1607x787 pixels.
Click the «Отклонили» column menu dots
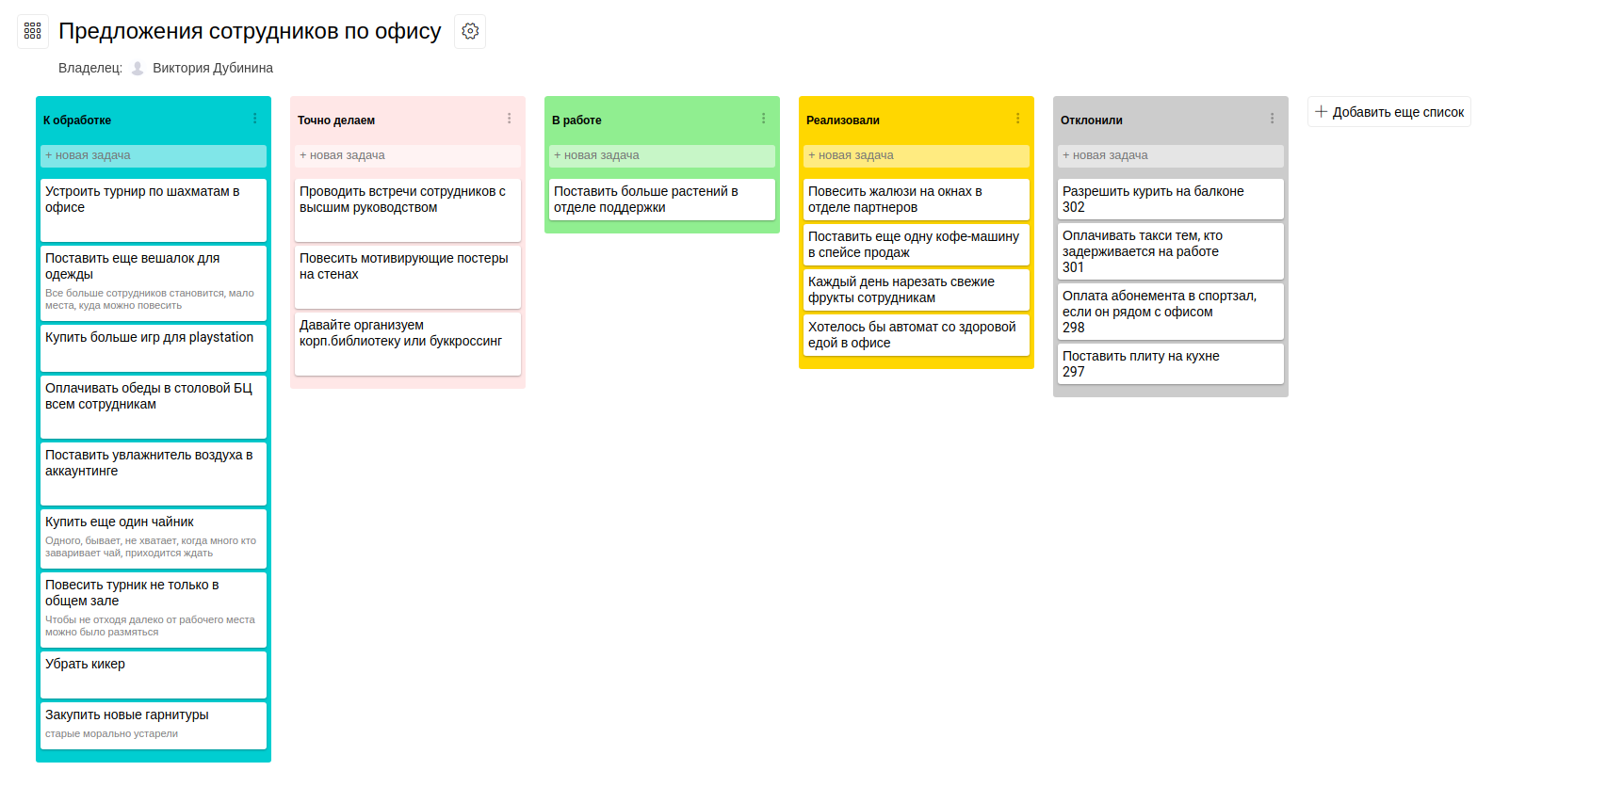coord(1272,119)
